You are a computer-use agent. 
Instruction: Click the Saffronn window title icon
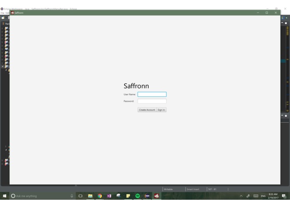[13, 13]
